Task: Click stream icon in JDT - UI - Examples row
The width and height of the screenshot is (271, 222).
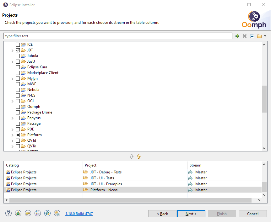Action: pos(190,184)
